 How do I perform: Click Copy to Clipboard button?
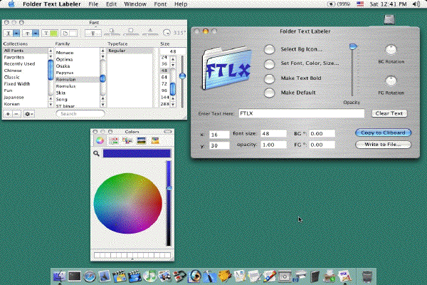(383, 133)
